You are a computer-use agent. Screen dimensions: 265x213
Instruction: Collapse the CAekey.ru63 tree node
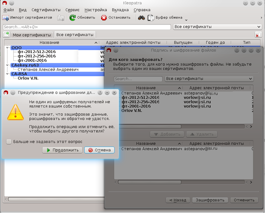tap(7, 65)
